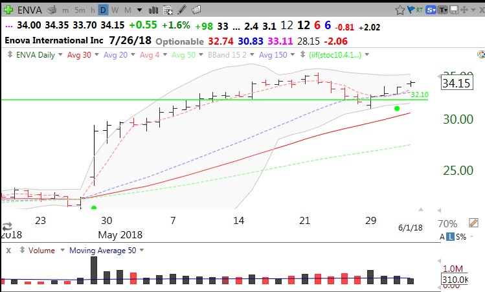Open the folder chart templates icon

(x=196, y=10)
